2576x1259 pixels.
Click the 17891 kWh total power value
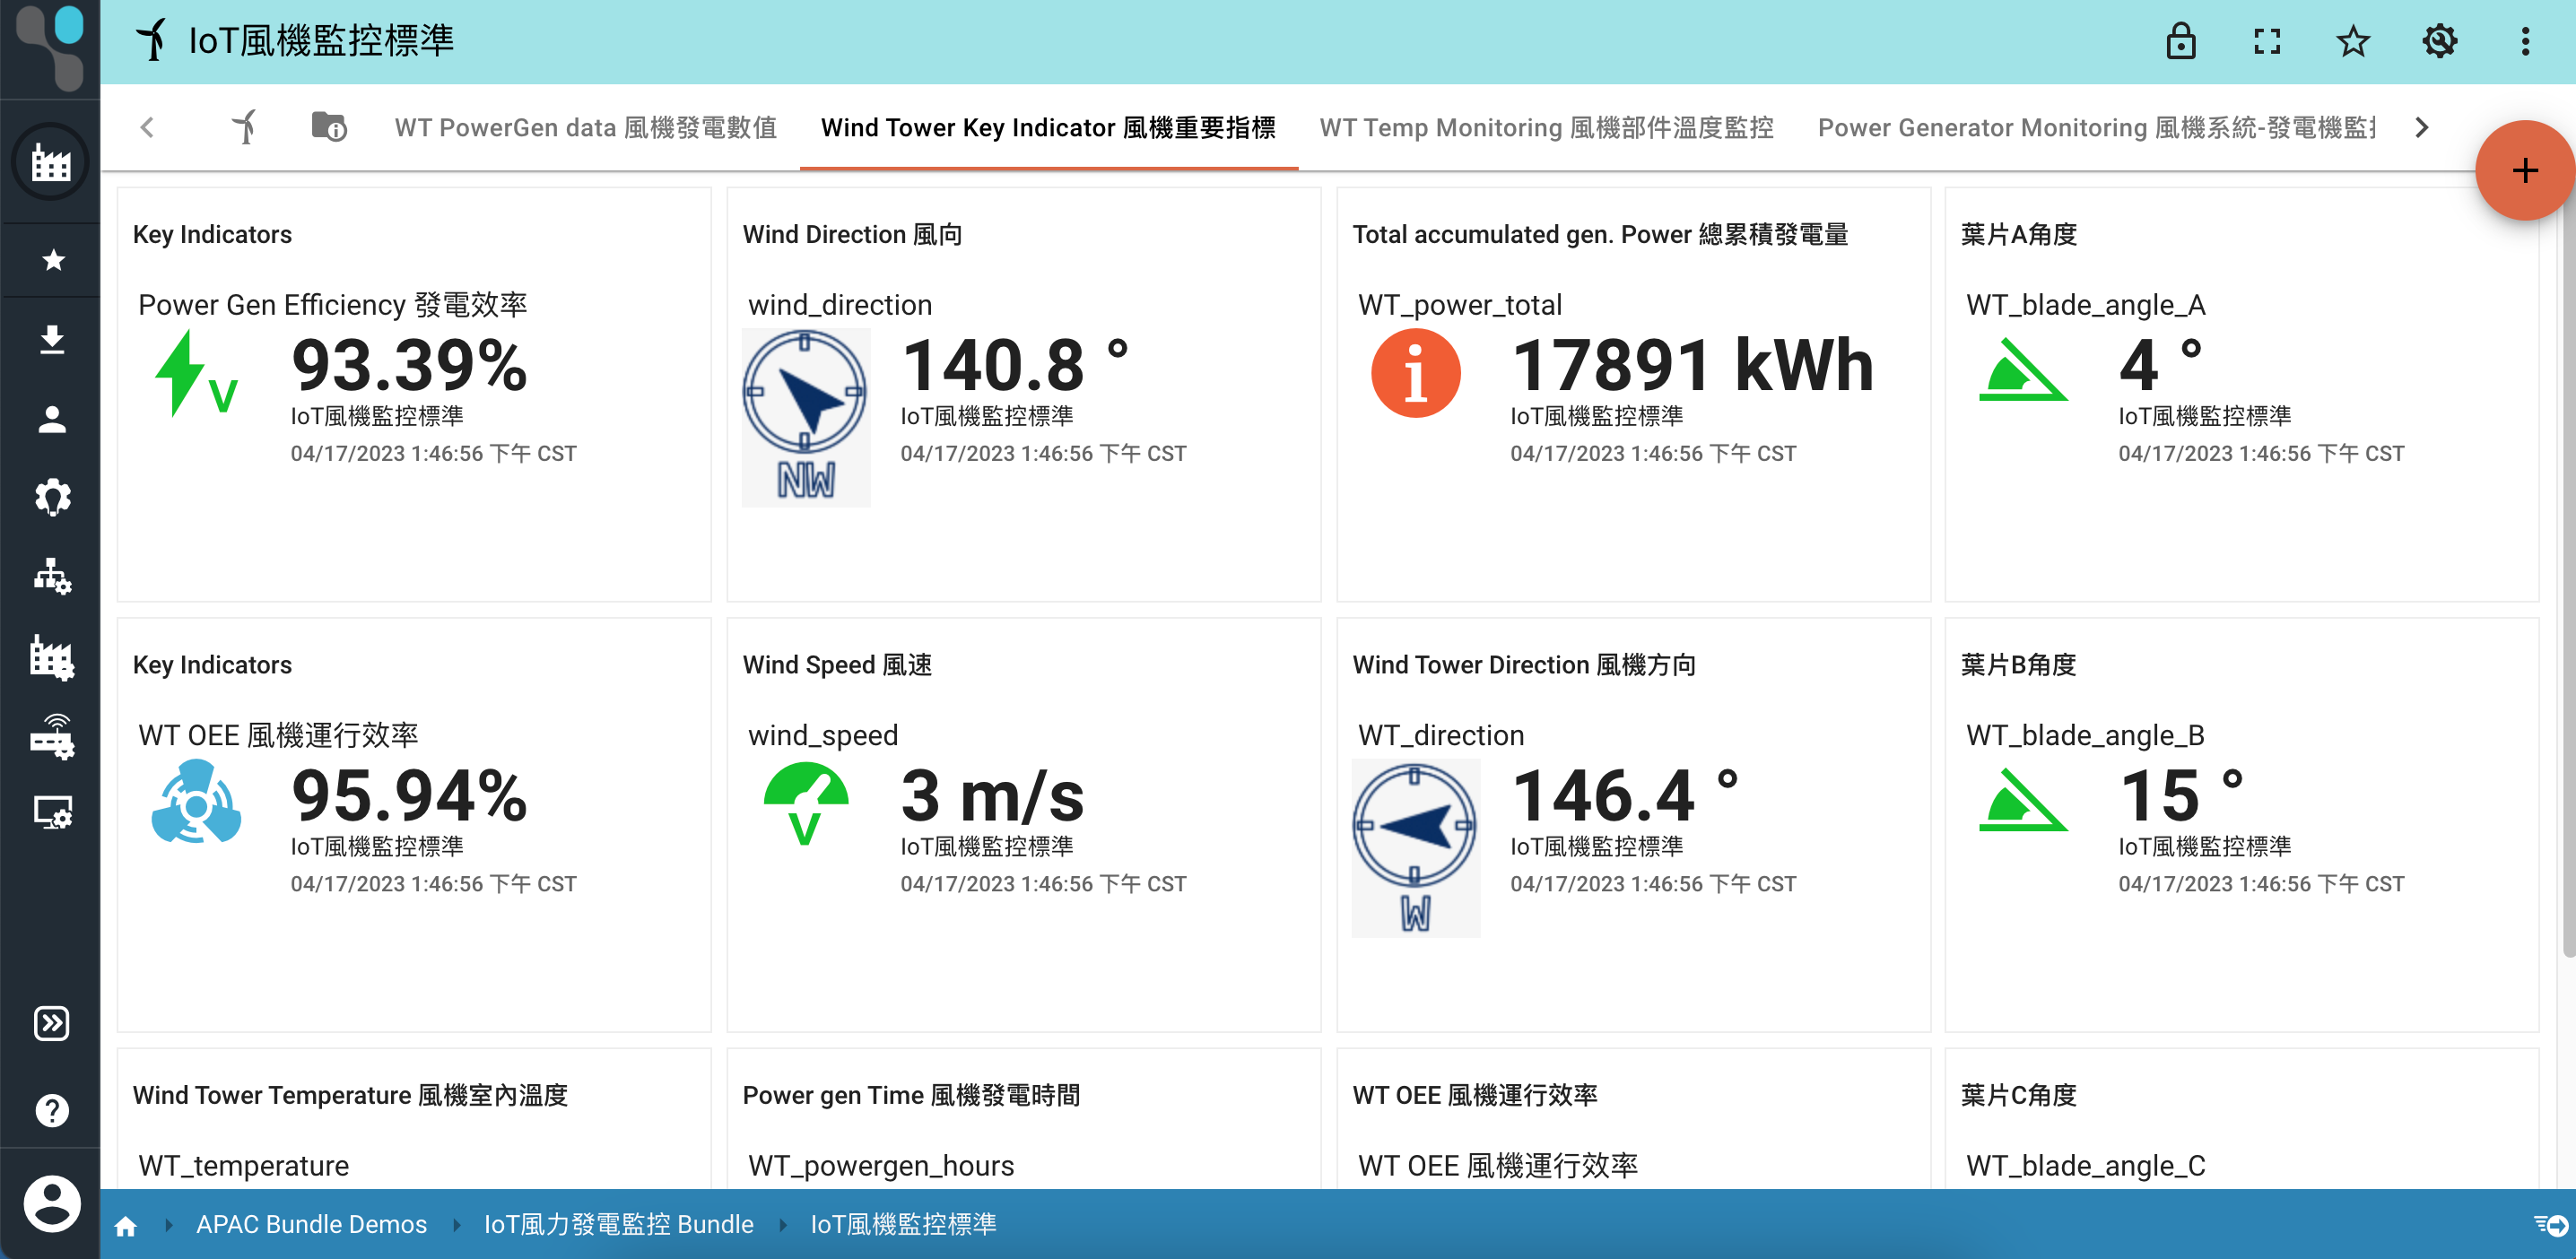point(1692,365)
